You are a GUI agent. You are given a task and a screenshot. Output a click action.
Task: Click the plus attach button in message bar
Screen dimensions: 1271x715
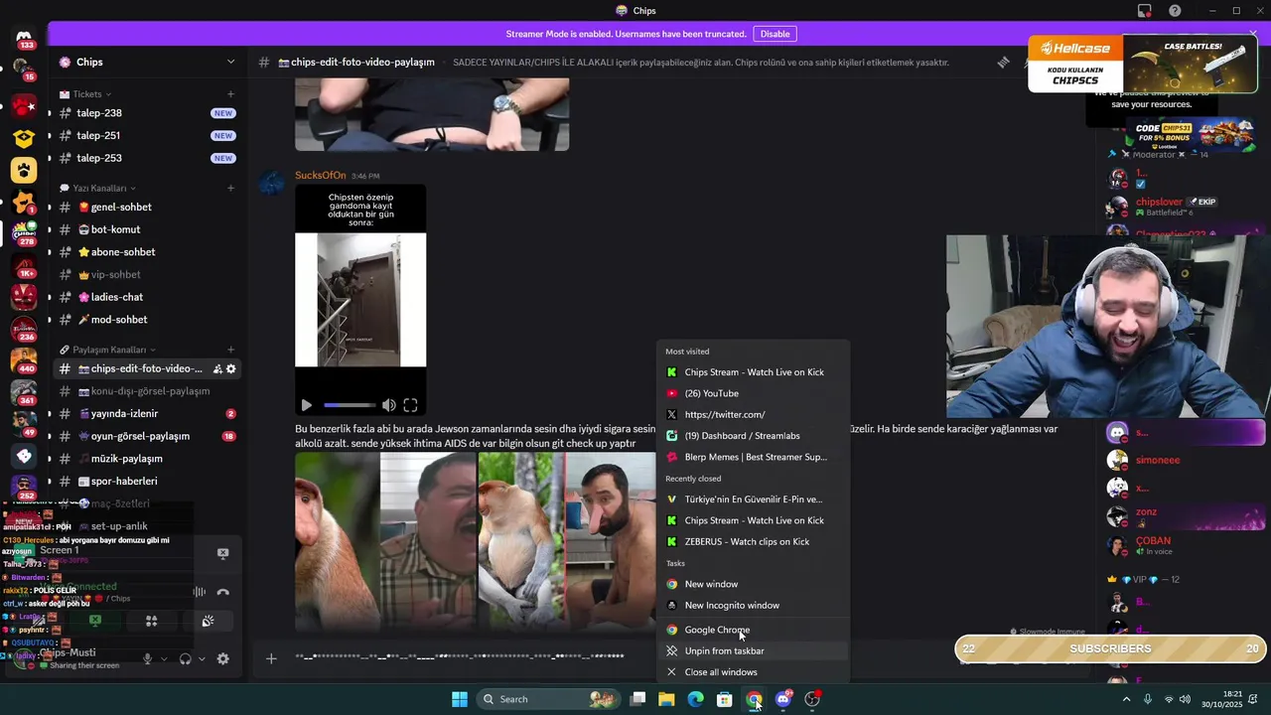271,658
